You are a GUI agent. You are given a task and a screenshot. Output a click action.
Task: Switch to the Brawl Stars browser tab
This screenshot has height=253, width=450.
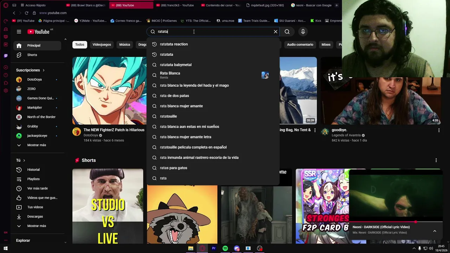(x=87, y=5)
